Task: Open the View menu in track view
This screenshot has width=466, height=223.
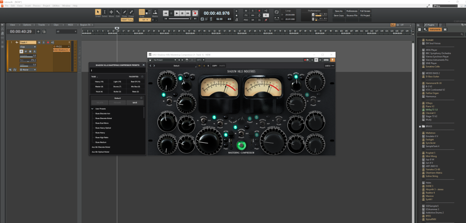Action: click(x=13, y=25)
